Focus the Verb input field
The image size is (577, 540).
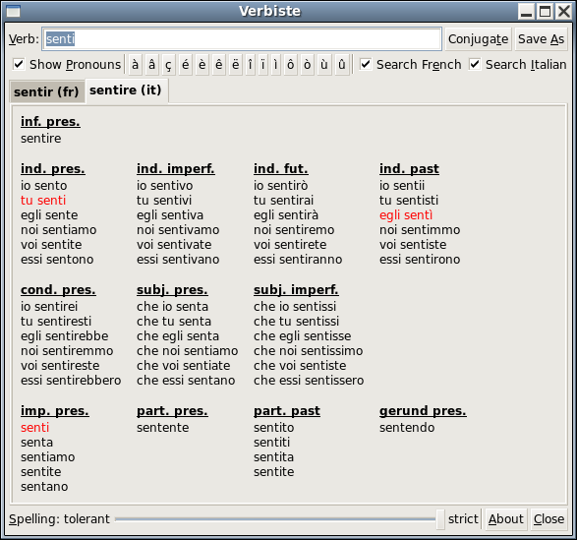pos(242,39)
